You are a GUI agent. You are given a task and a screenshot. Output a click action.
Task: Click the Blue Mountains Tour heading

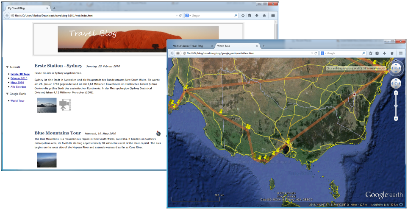pyautogui.click(x=58, y=133)
